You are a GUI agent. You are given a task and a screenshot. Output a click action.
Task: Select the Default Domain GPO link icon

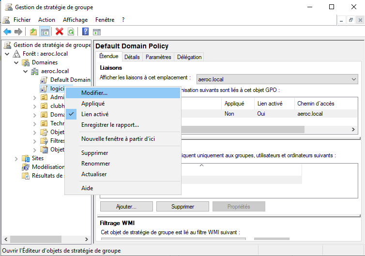(44, 80)
